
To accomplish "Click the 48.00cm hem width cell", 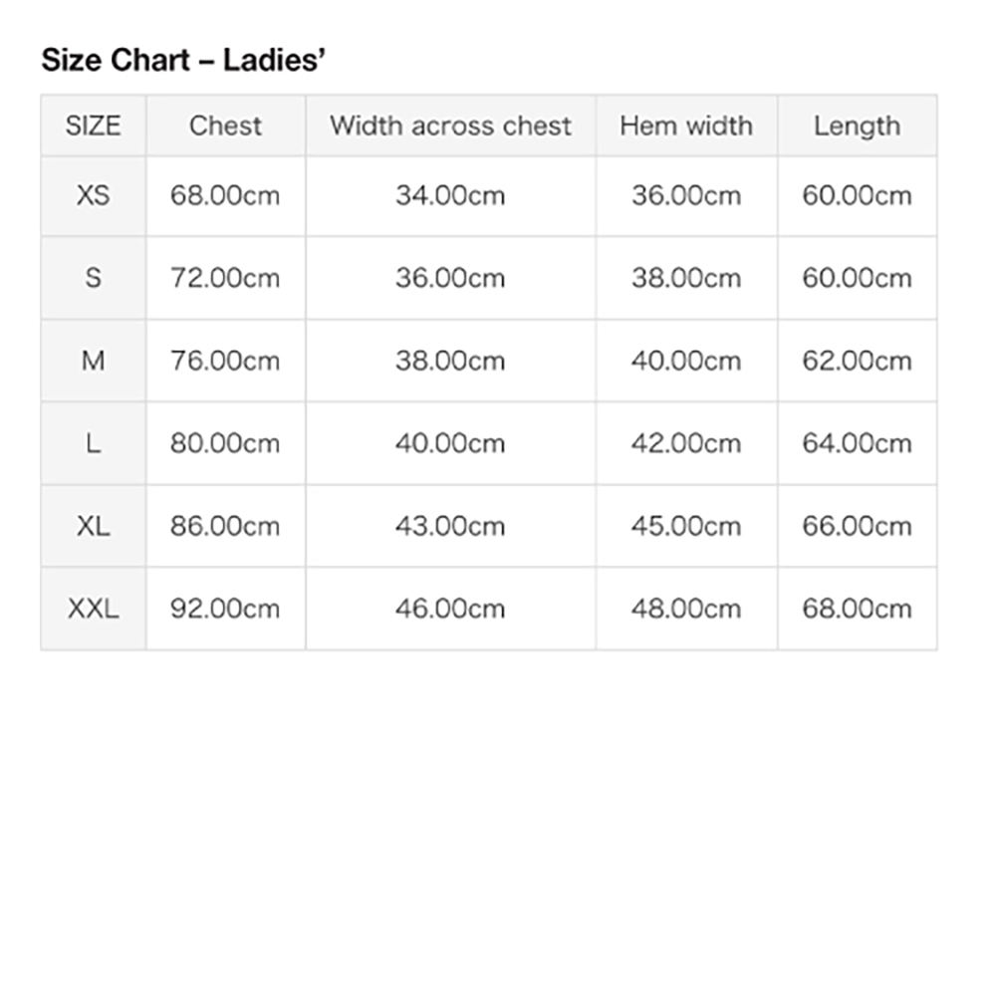I will point(686,609).
